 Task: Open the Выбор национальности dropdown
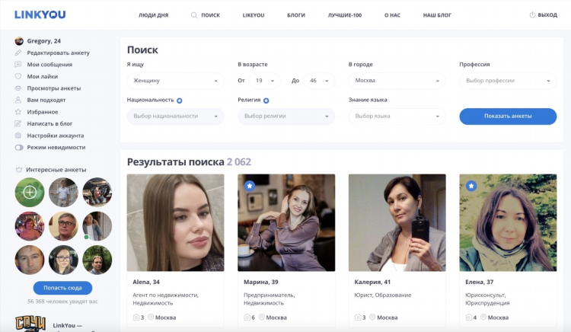point(175,117)
